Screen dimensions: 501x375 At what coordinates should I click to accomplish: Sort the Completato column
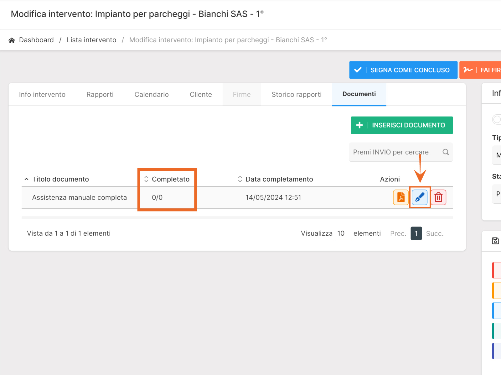click(146, 179)
